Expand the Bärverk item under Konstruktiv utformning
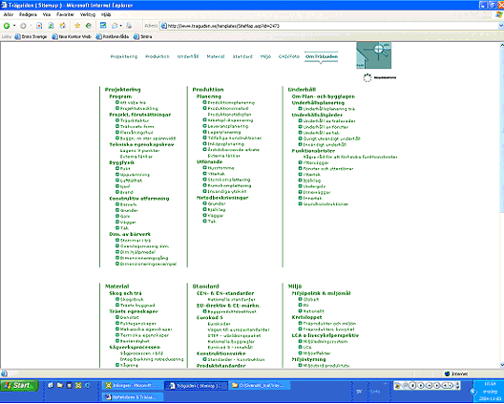This screenshot has height=404, width=504. click(x=117, y=204)
